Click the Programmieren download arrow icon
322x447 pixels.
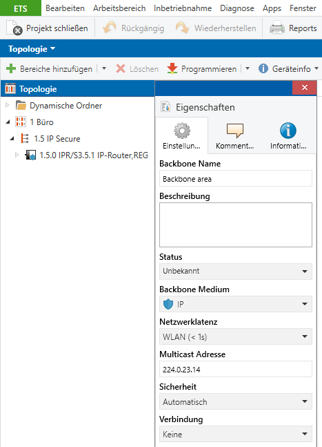172,68
